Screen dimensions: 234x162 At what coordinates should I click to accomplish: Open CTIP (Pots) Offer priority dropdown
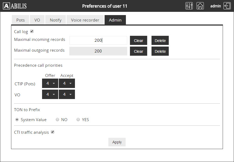50,83
